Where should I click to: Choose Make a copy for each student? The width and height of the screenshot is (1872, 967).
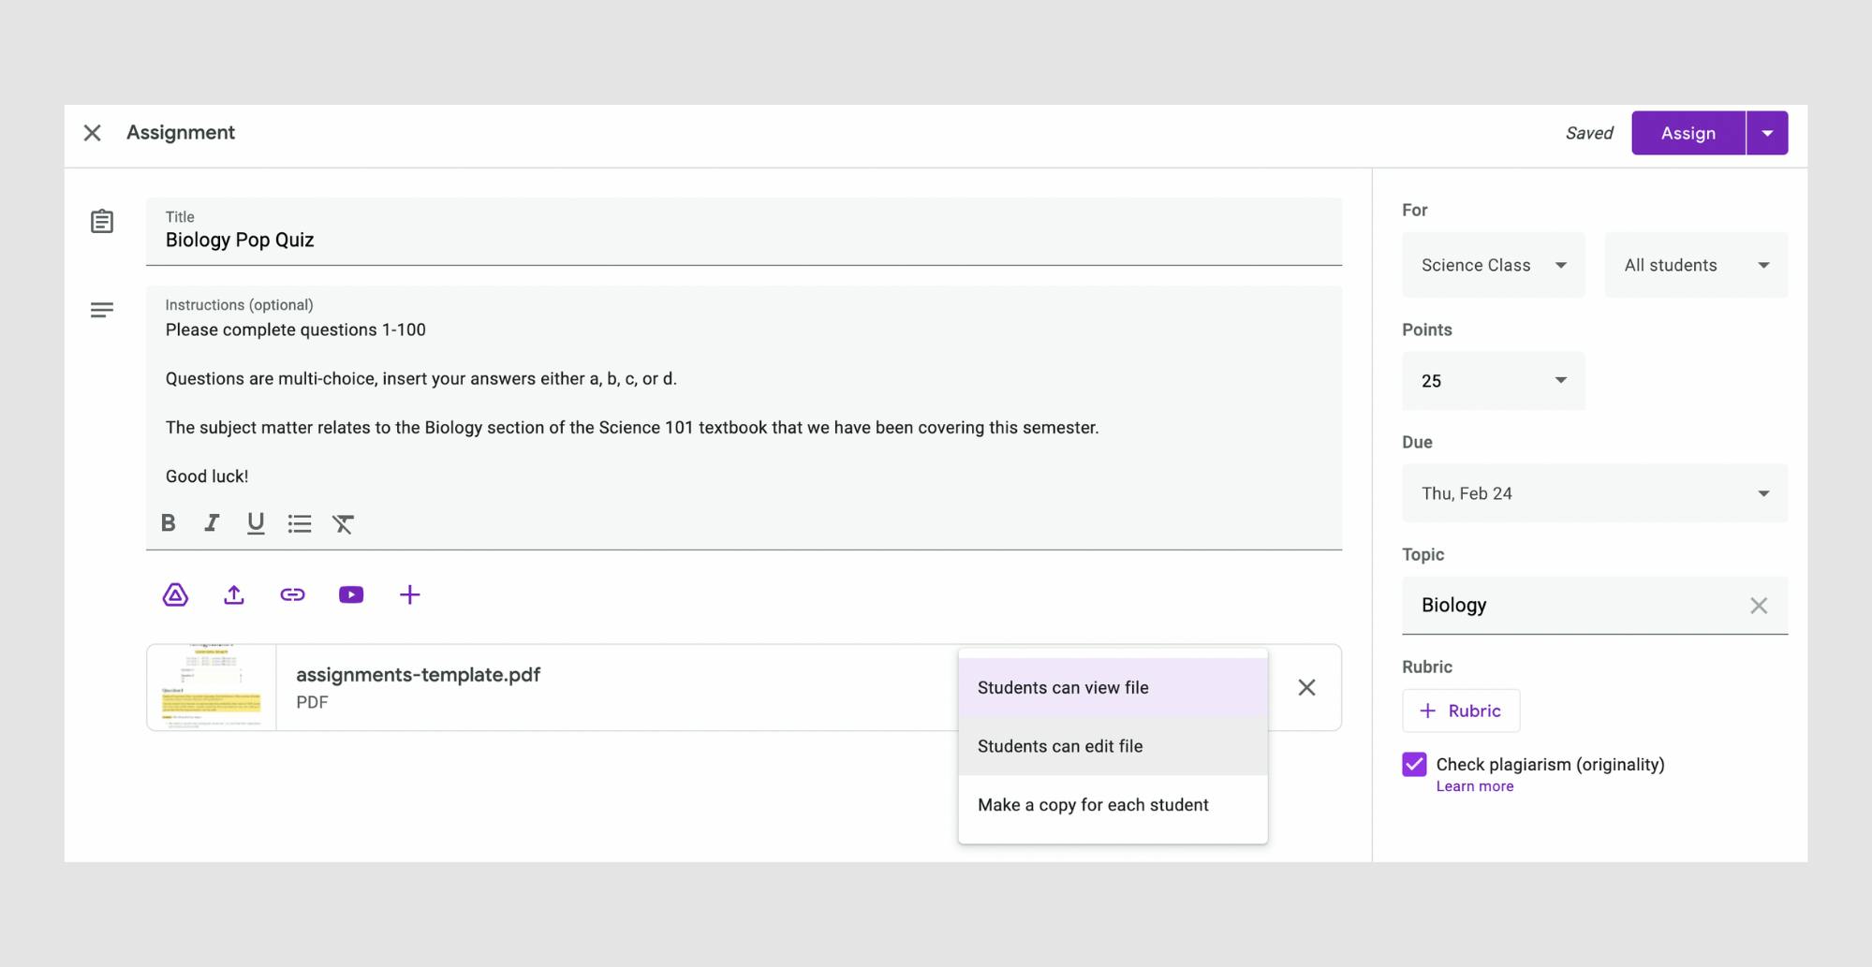tap(1093, 805)
